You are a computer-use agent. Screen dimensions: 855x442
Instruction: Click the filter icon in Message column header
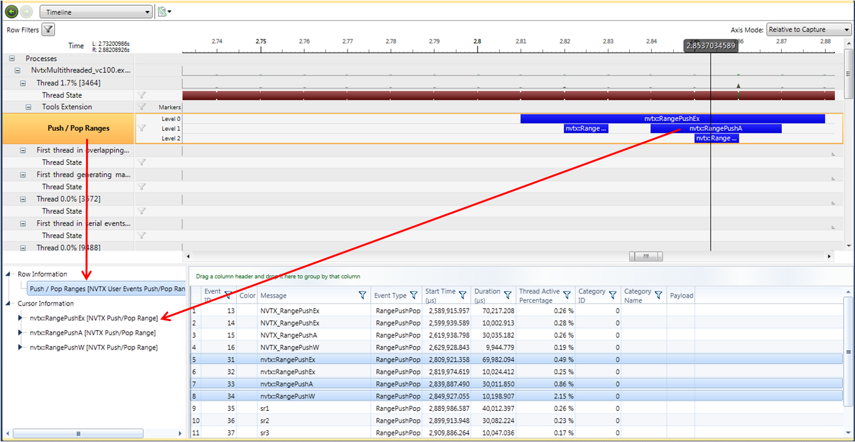click(x=362, y=295)
